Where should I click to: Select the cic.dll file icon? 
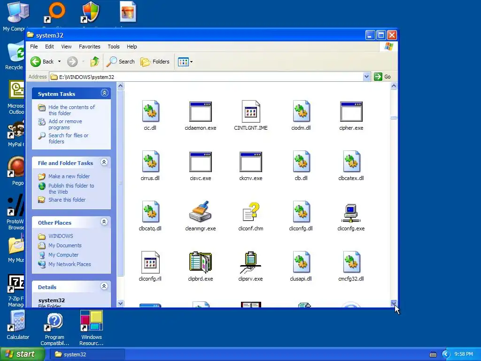150,111
